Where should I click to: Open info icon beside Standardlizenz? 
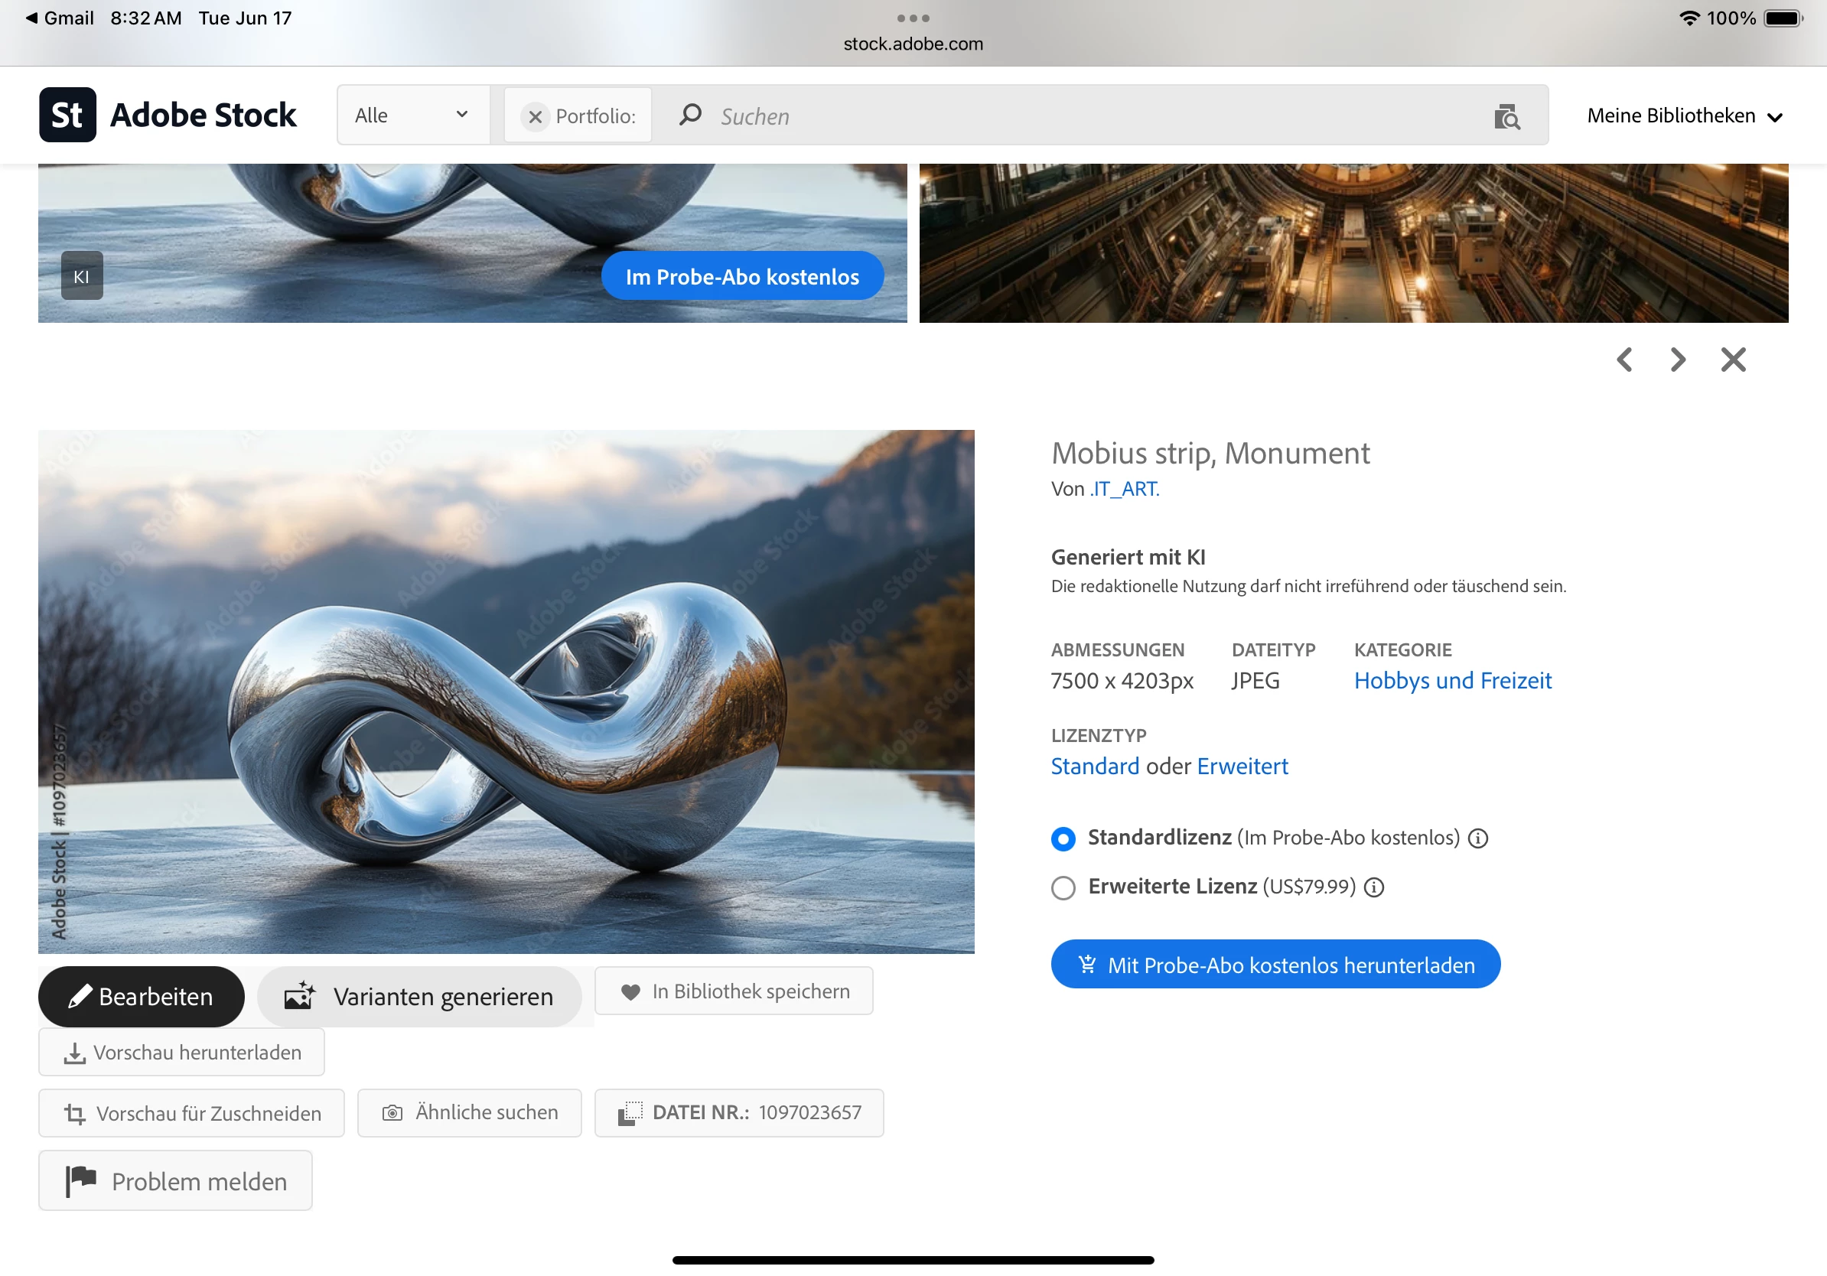click(x=1477, y=838)
